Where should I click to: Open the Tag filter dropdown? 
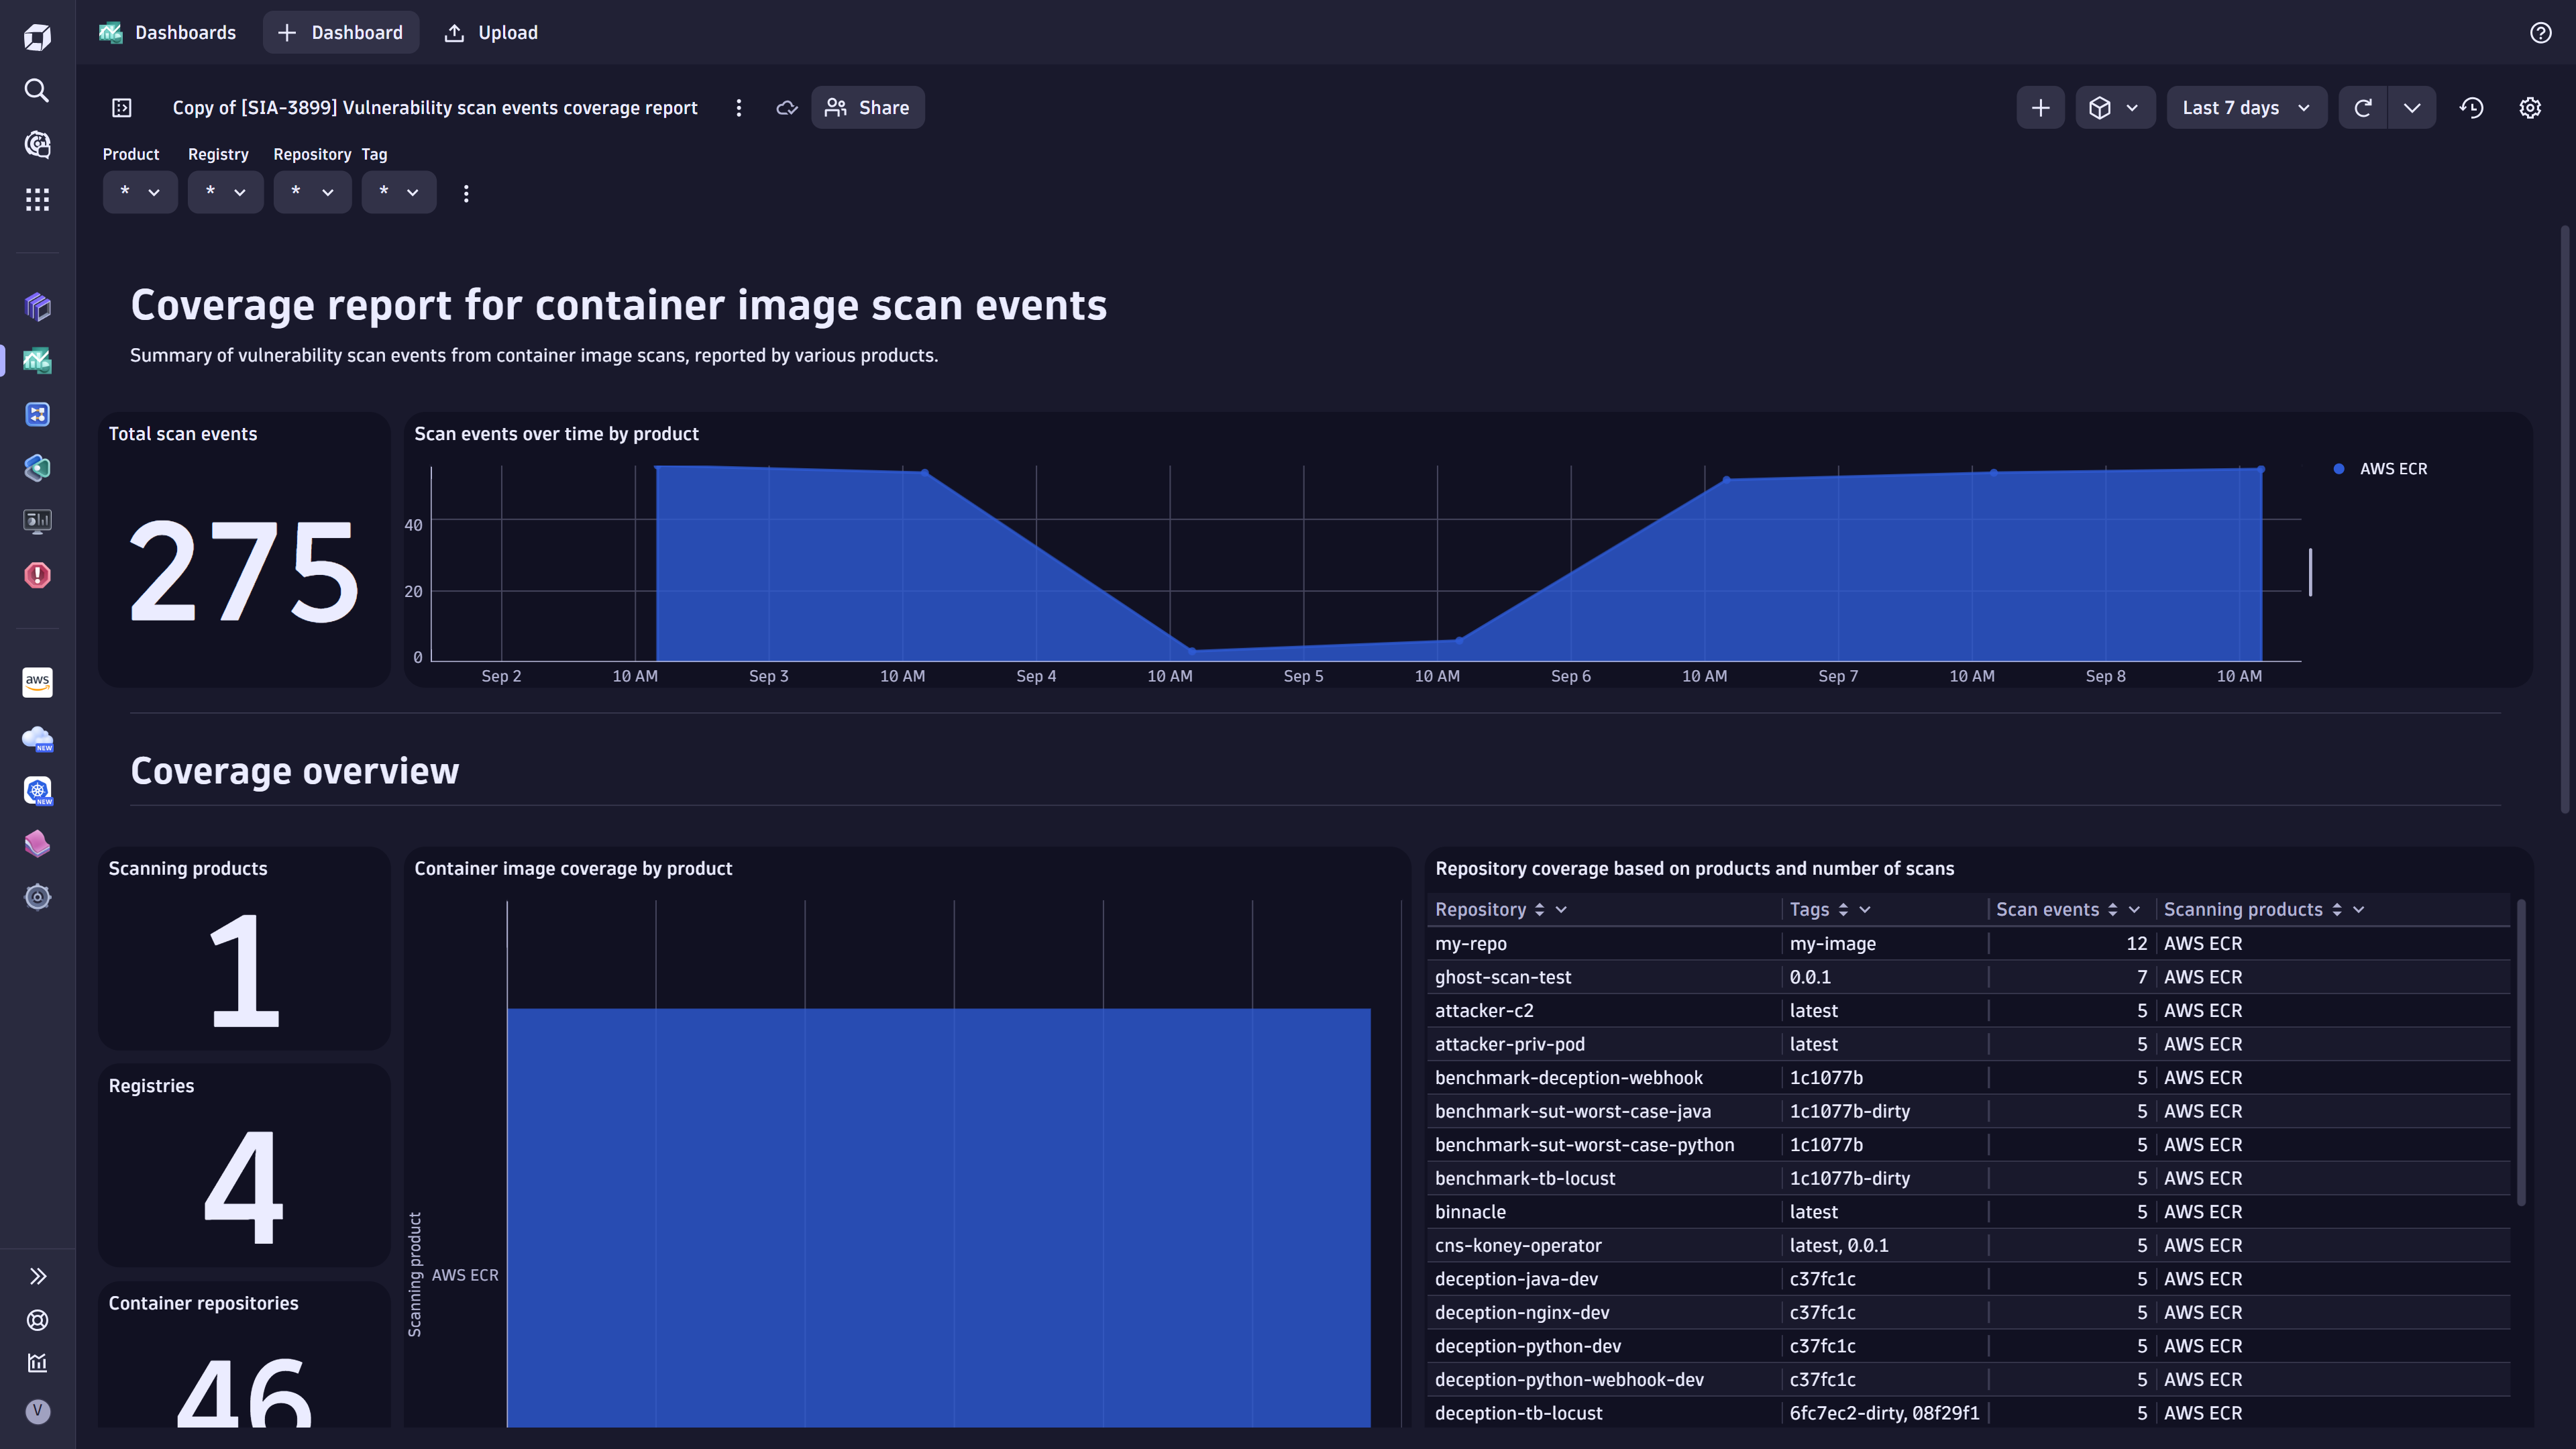coord(399,192)
